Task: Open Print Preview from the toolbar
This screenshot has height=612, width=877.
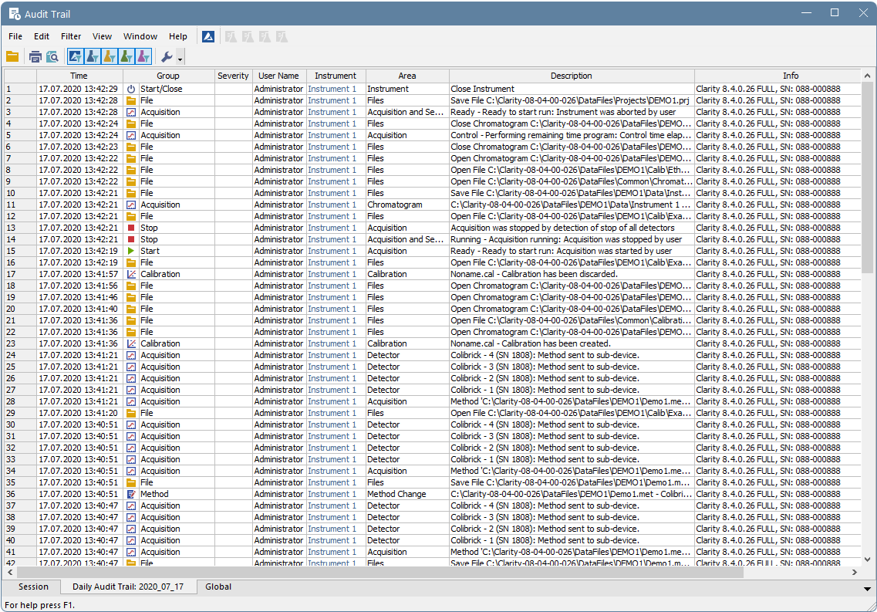Action: click(x=52, y=56)
